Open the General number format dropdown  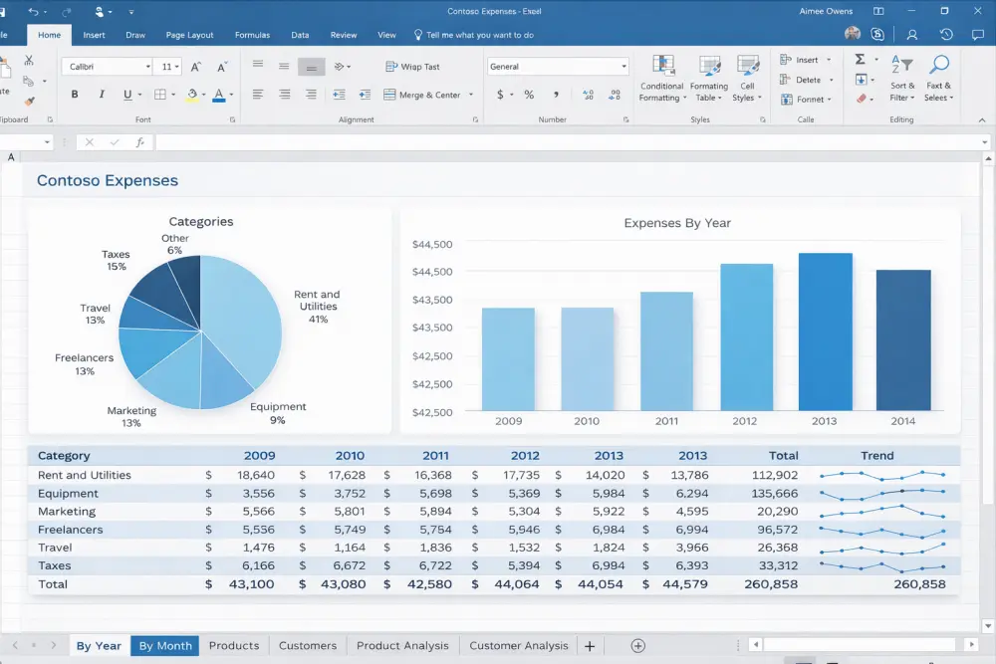pos(624,65)
